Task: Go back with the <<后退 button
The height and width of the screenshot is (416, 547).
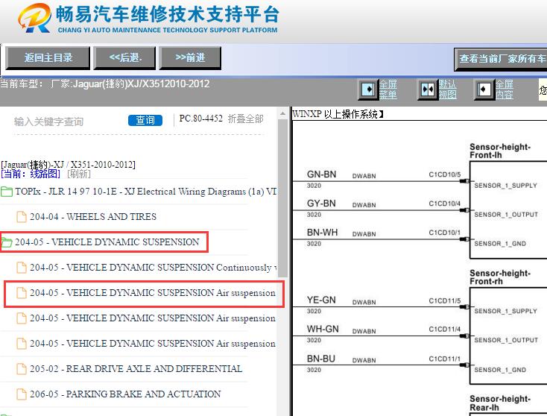Action: pos(125,58)
